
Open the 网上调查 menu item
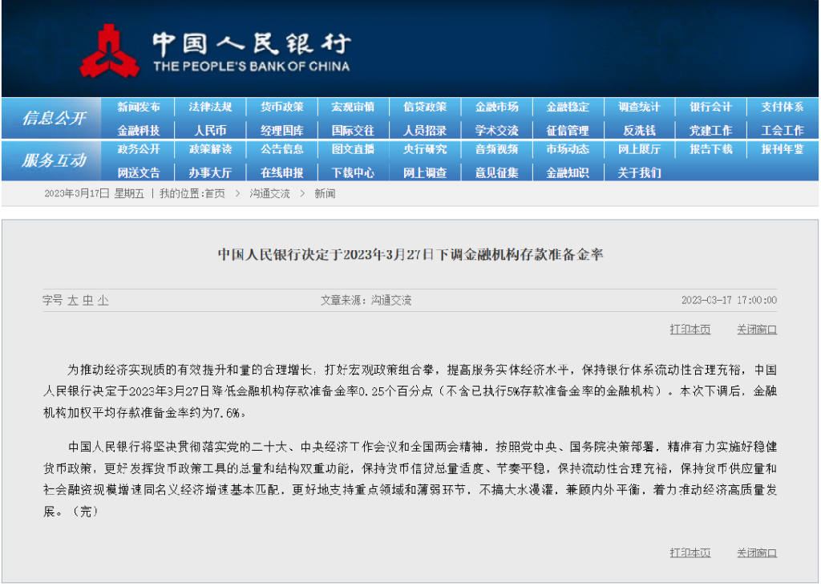[425, 172]
